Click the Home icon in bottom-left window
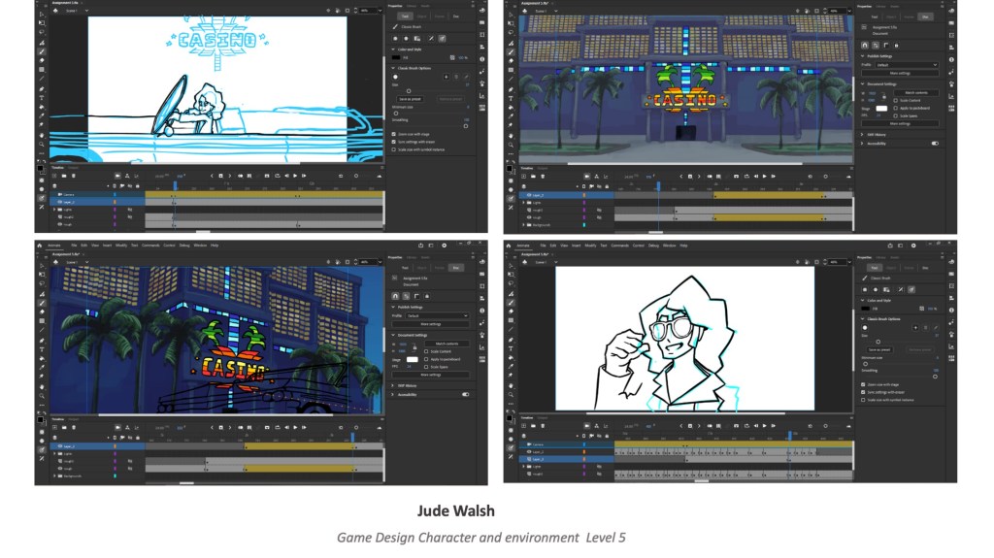The width and height of the screenshot is (994, 558). [41, 246]
